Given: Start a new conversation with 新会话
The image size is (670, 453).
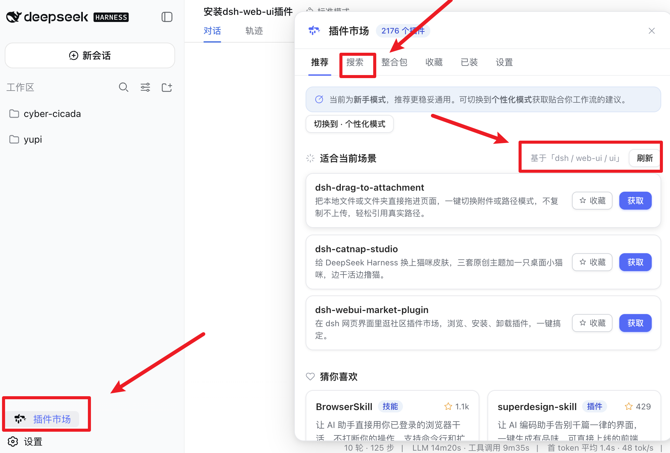Looking at the screenshot, I should coord(90,55).
